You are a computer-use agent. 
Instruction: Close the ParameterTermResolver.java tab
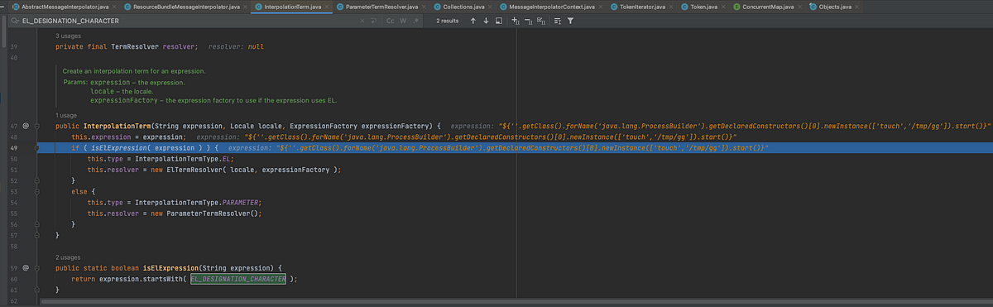pos(423,7)
